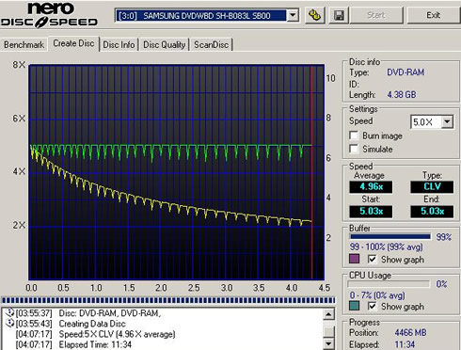This screenshot has height=350, width=461.
Task: Switch to the Benchmark tab
Action: coord(24,45)
